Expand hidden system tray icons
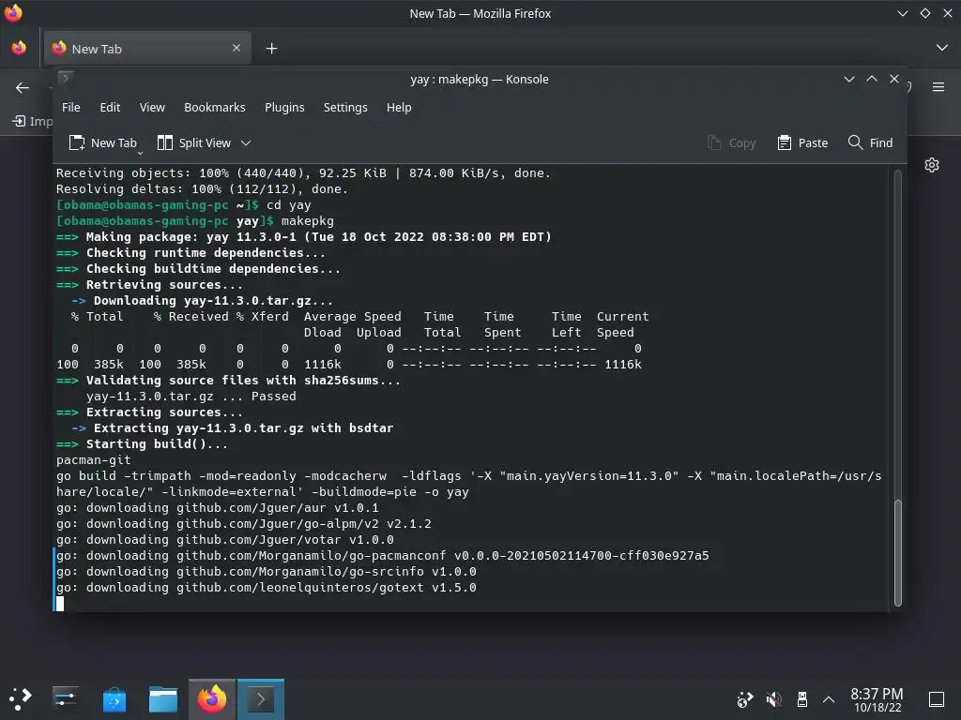The width and height of the screenshot is (961, 720). tap(829, 699)
